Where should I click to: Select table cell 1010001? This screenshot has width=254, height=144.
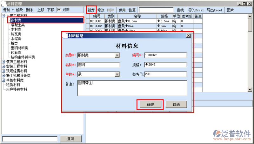point(97,21)
